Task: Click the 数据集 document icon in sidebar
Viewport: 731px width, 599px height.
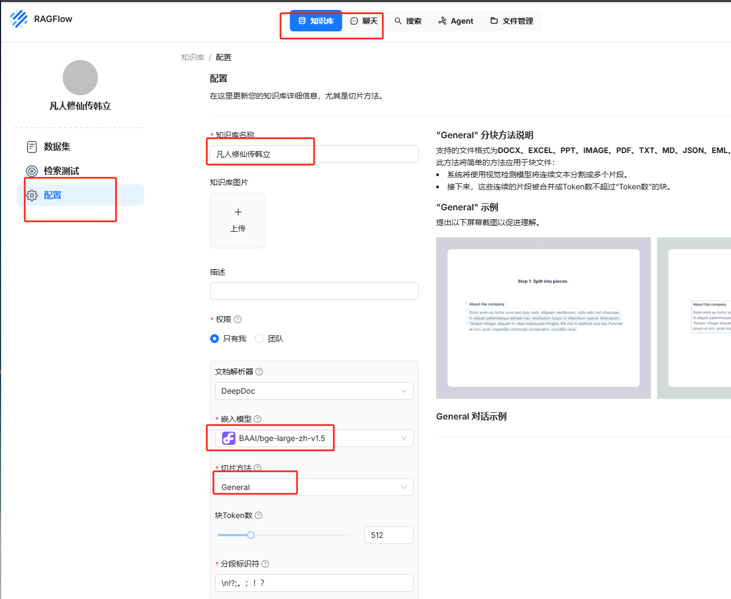Action: coord(32,146)
